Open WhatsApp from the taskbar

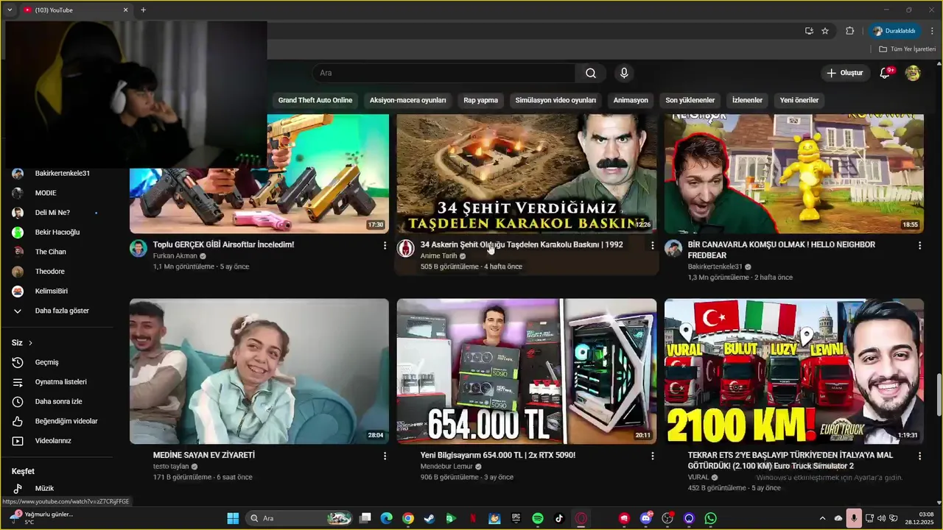pos(710,518)
